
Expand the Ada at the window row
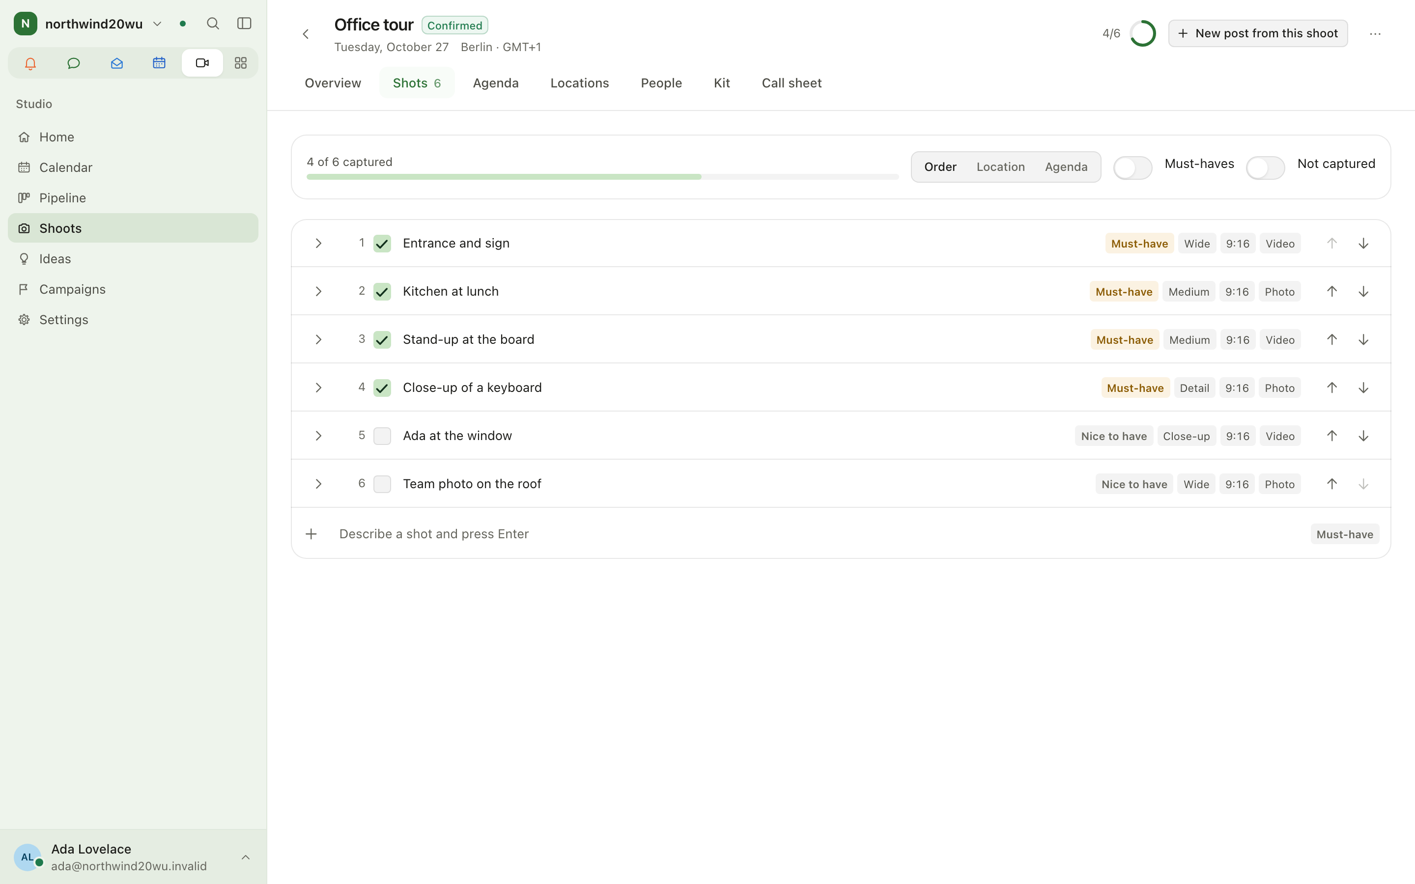[319, 436]
